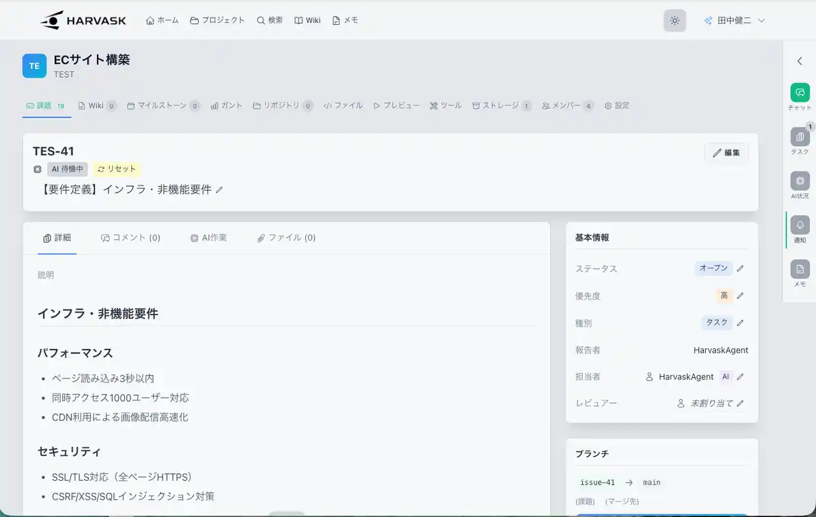Switch to the AI作業 tab

click(x=208, y=237)
